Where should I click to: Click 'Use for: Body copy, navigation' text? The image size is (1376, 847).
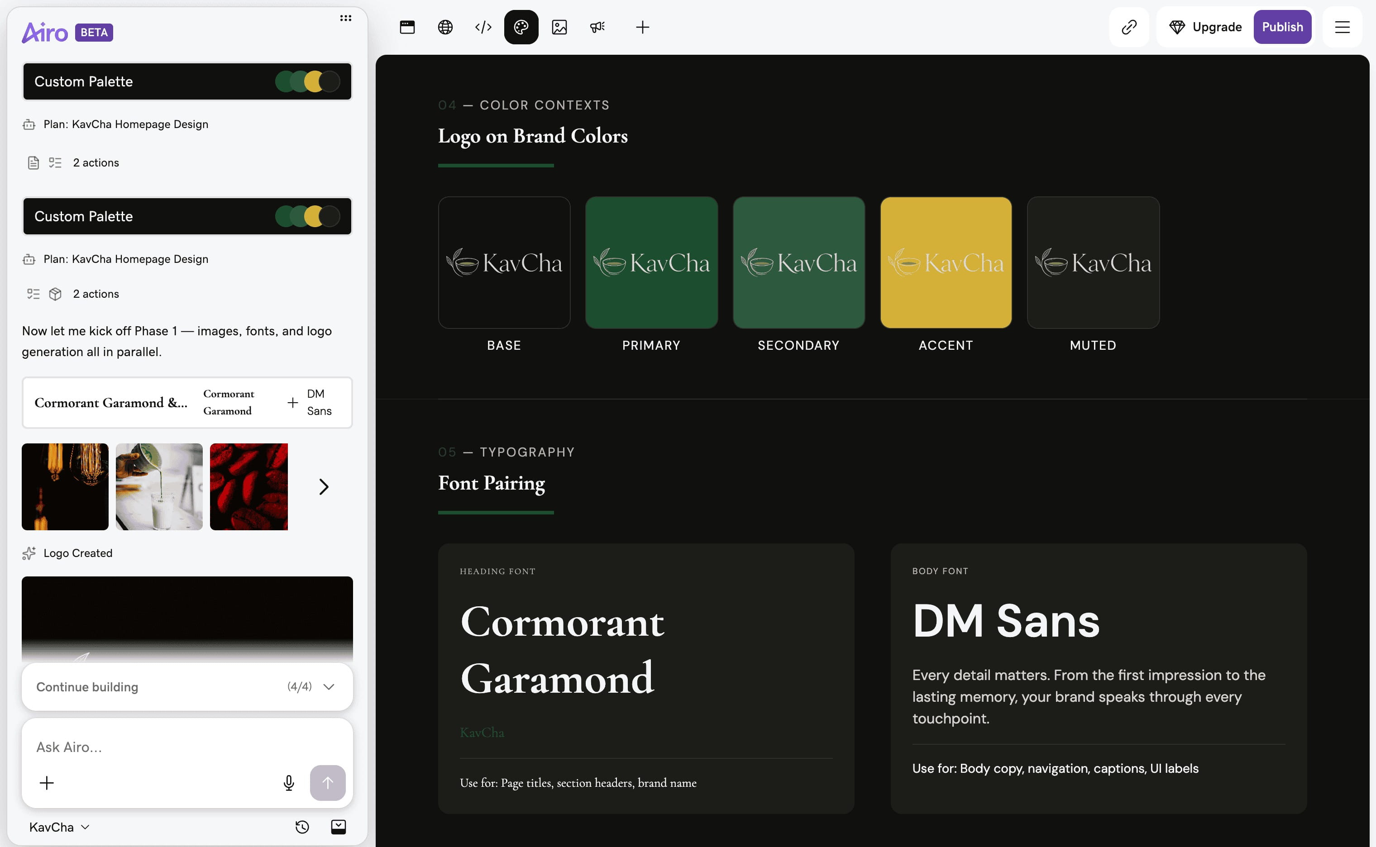pyautogui.click(x=1056, y=769)
